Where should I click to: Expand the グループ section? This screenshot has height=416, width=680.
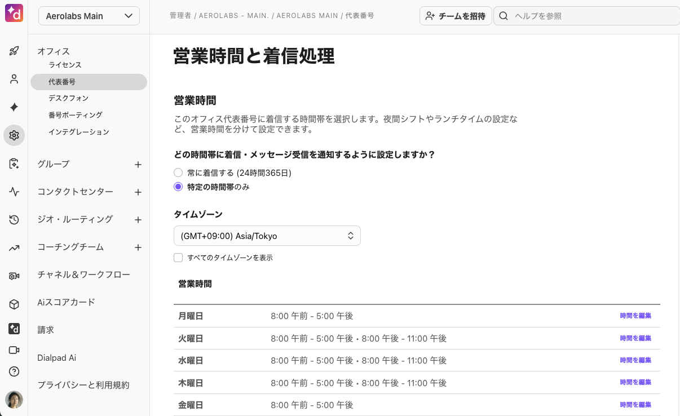click(138, 164)
